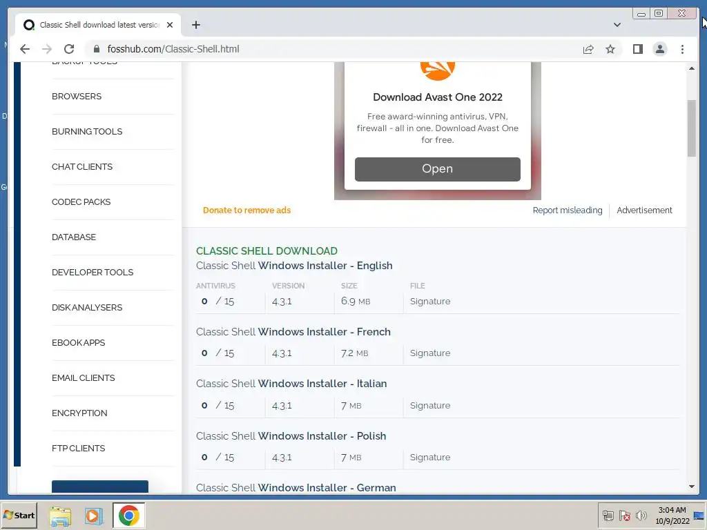The image size is (707, 530).
Task: Open the volume speaker tray icon
Action: pos(641,516)
